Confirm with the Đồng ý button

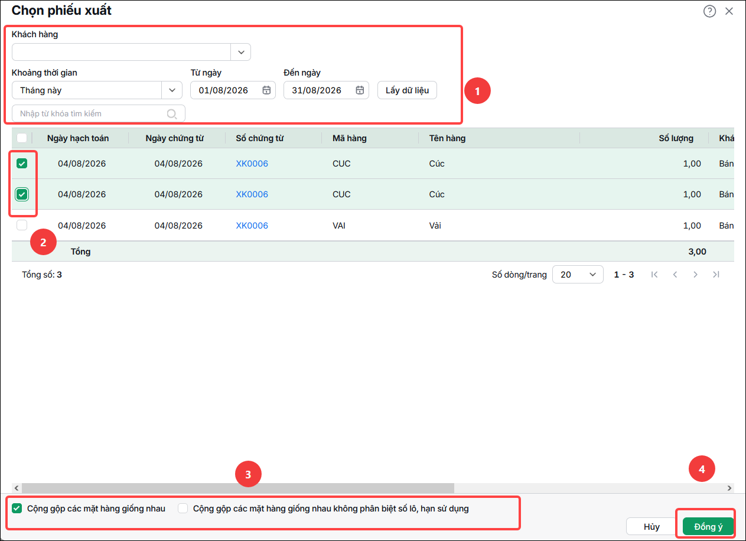(708, 527)
